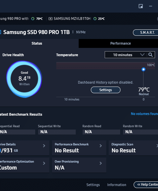
Task: Open the Drive Details card
Action: (x=25, y=148)
